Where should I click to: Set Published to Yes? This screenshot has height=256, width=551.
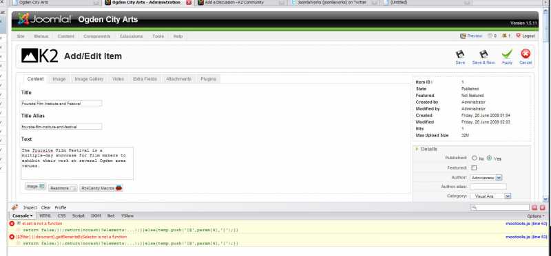pos(489,159)
